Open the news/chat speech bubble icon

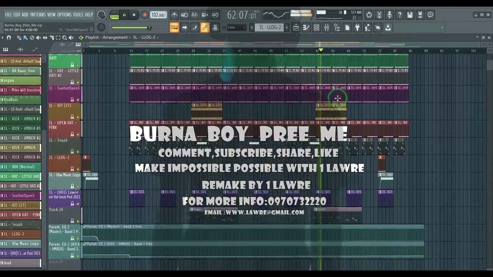click(x=431, y=15)
